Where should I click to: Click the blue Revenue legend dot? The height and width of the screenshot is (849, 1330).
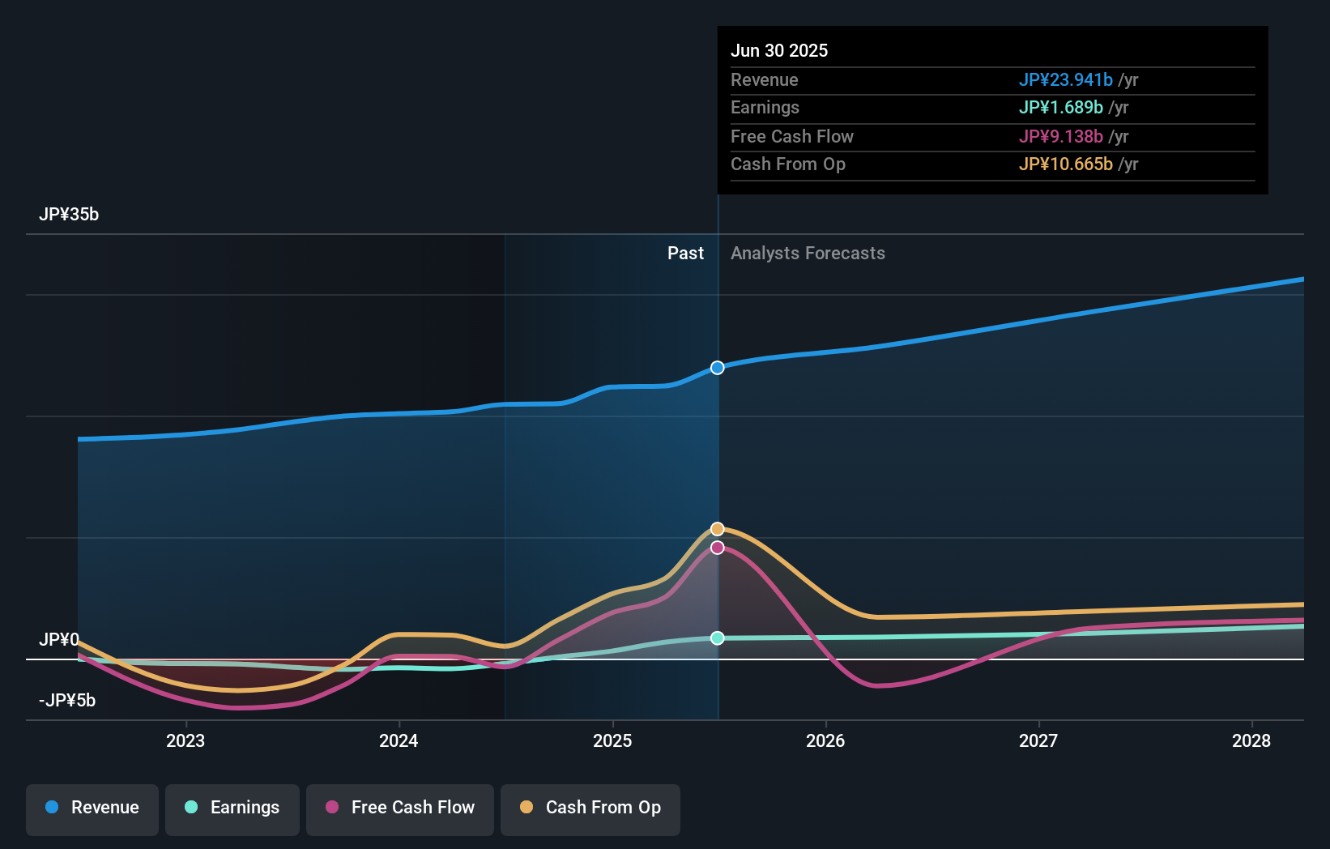click(52, 807)
